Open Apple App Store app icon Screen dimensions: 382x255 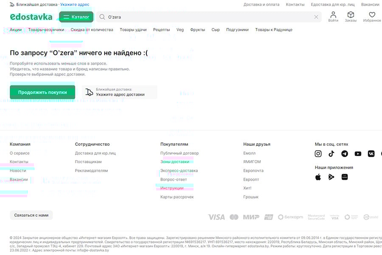[x=318, y=177]
